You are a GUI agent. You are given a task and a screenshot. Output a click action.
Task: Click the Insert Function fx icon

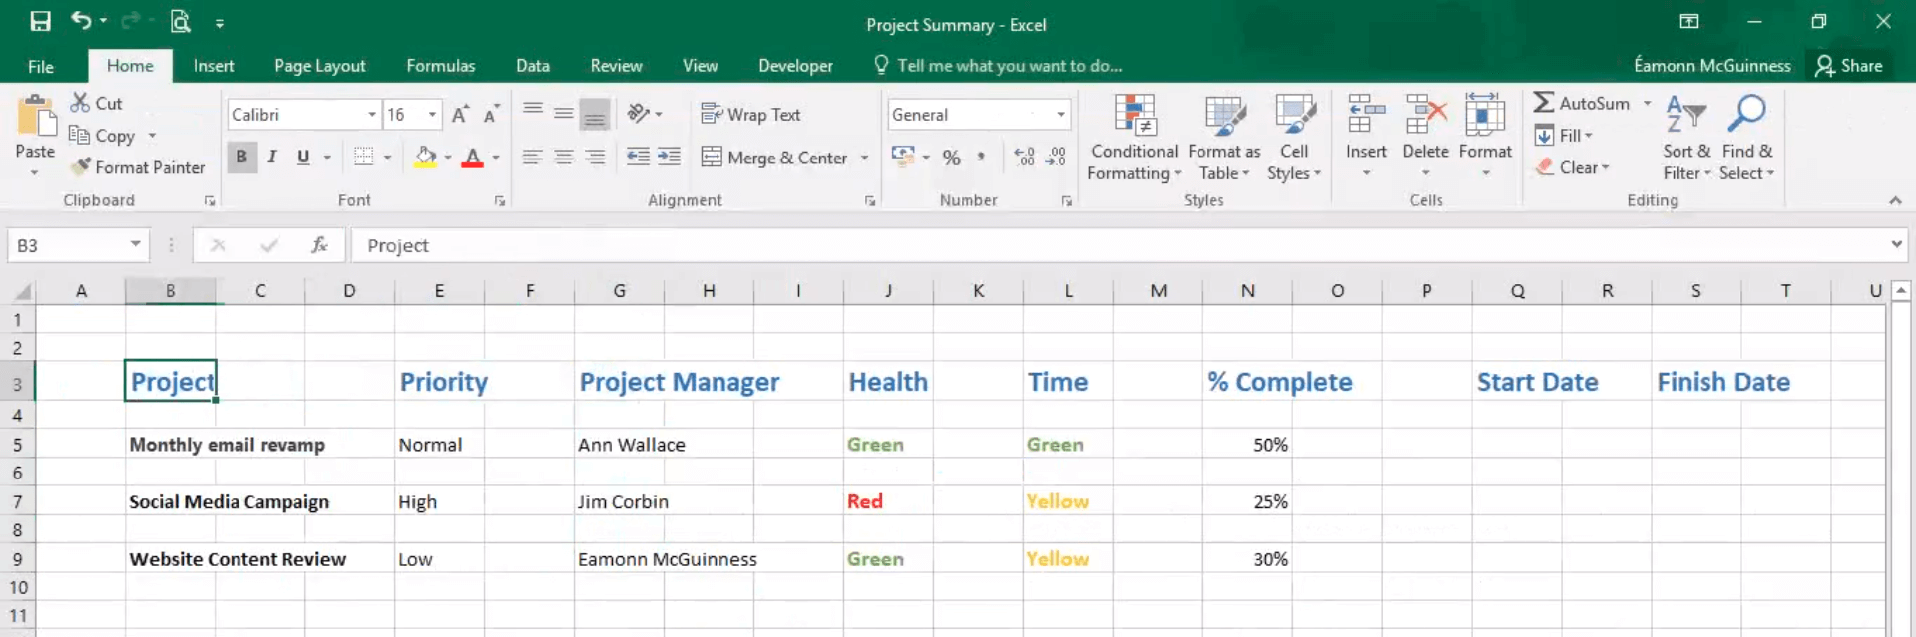tap(319, 245)
